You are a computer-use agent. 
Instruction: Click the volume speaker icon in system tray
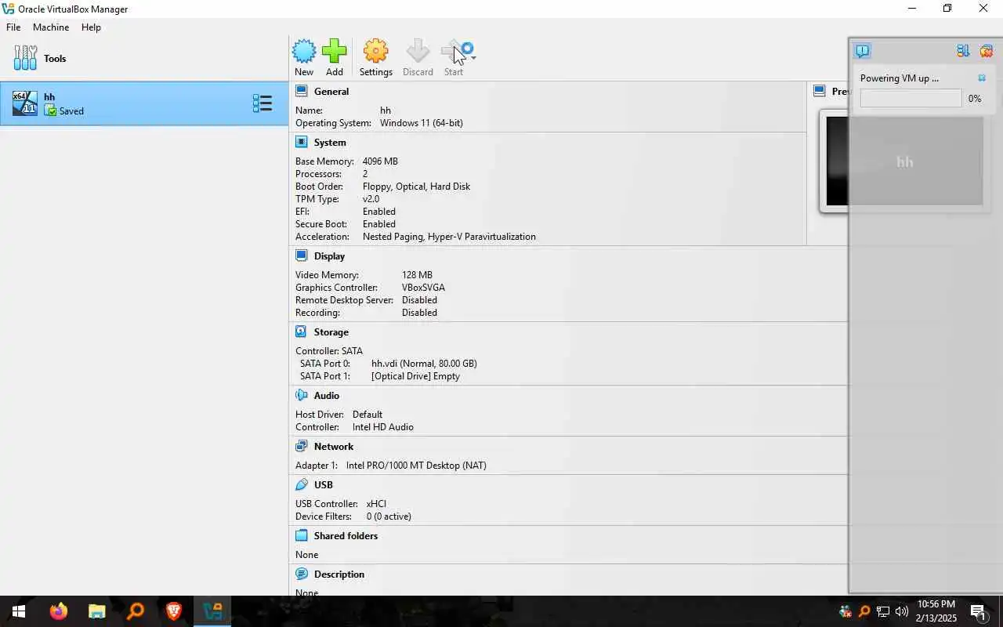(x=902, y=611)
